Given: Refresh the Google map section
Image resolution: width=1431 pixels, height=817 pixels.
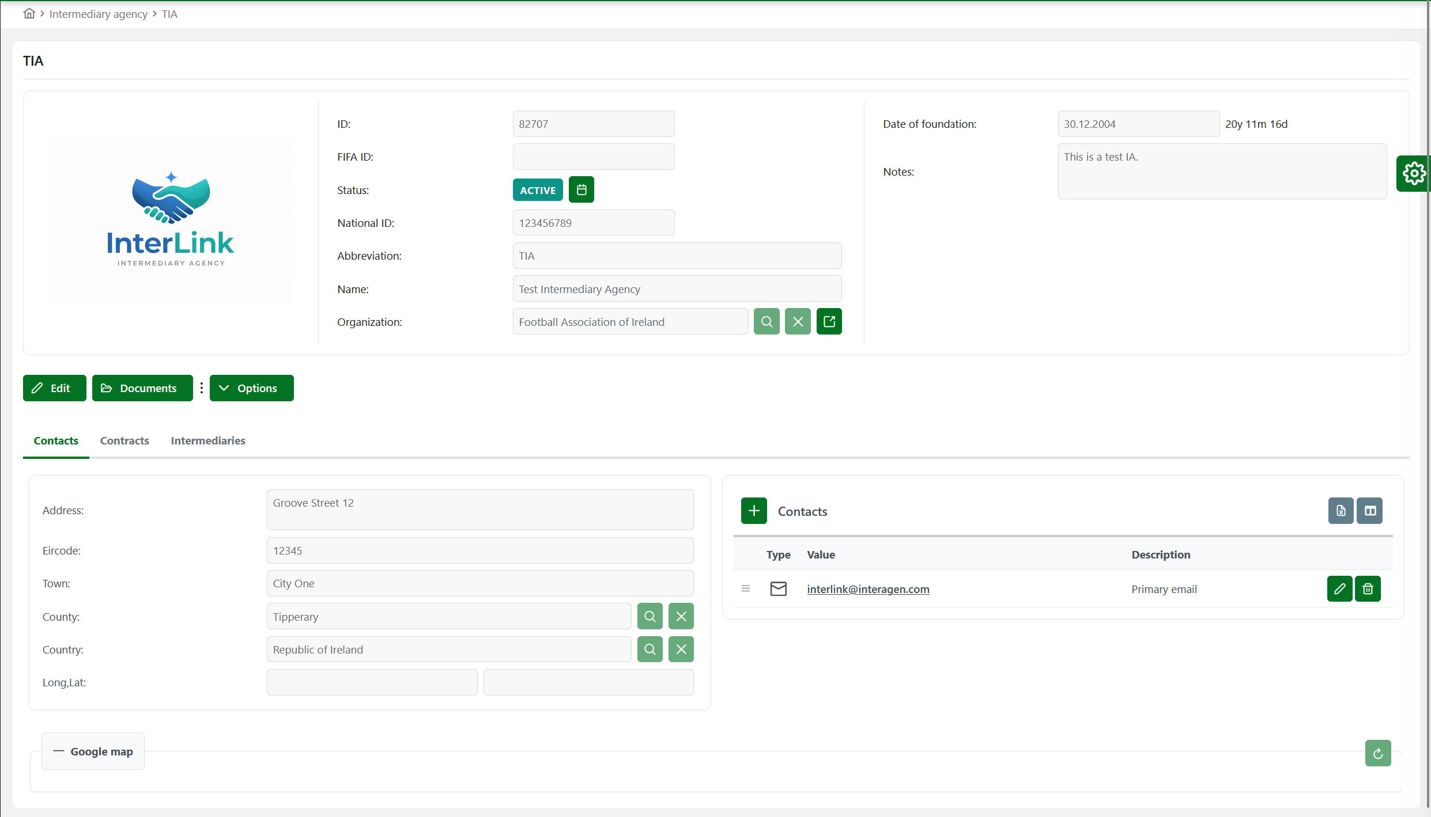Looking at the screenshot, I should (x=1377, y=754).
